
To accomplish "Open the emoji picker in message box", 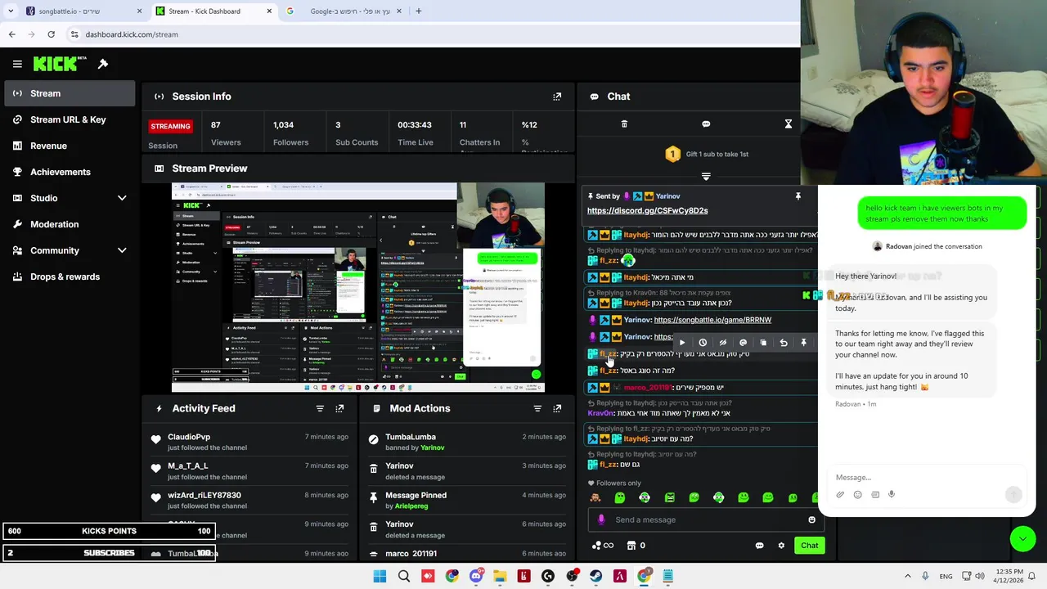I will pos(811,519).
